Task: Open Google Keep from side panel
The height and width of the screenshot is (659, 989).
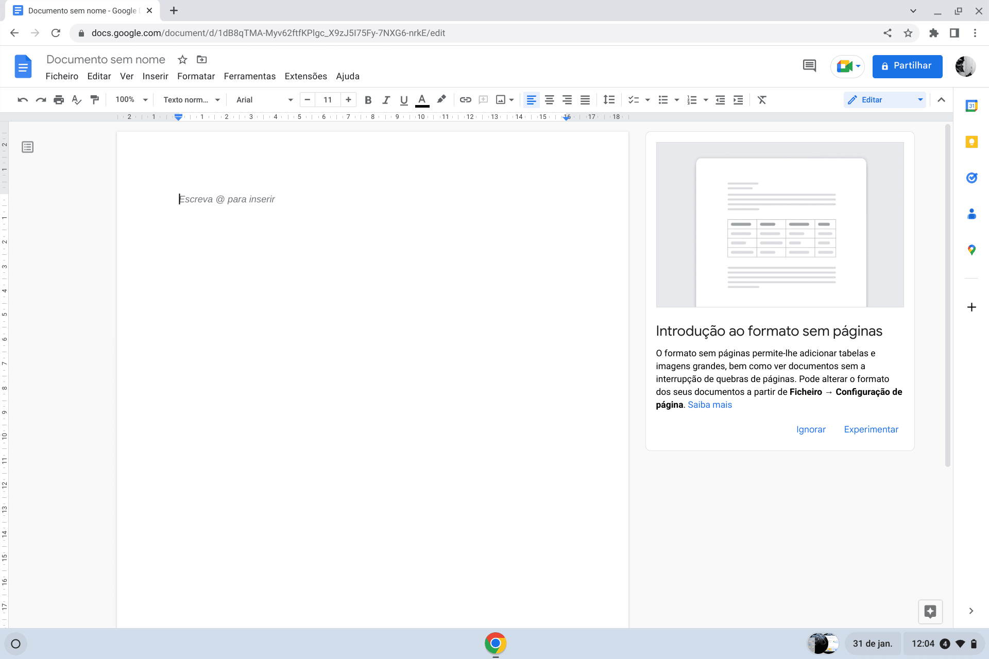Action: 971,142
